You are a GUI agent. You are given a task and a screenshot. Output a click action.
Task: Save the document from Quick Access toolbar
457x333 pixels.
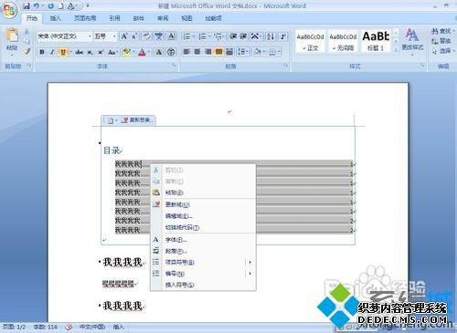pos(27,5)
